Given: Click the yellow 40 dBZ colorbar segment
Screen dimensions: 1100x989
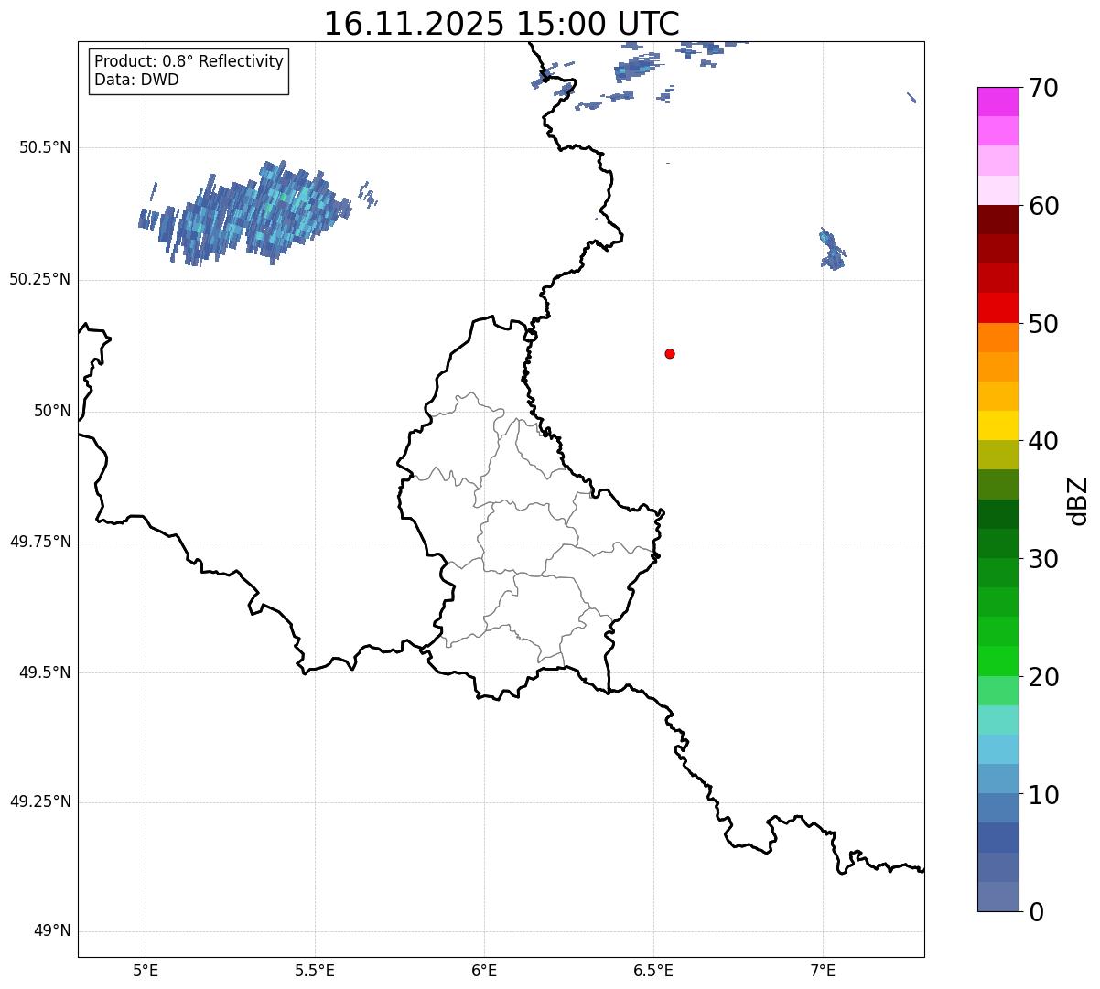Looking at the screenshot, I should pos(998,425).
